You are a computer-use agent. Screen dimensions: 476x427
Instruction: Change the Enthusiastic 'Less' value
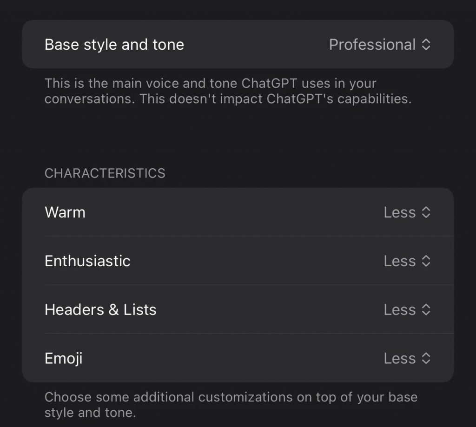coord(399,261)
